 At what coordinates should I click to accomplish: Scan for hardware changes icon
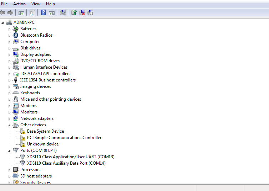click(x=63, y=12)
